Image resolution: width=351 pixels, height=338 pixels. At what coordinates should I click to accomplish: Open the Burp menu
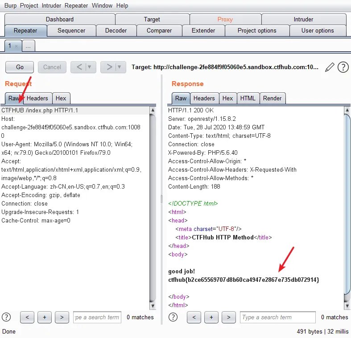(11, 6)
